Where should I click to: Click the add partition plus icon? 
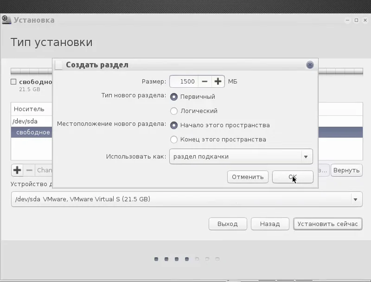tap(17, 170)
